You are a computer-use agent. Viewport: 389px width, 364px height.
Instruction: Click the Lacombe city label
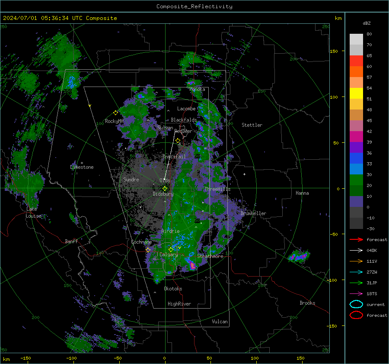pyautogui.click(x=186, y=109)
